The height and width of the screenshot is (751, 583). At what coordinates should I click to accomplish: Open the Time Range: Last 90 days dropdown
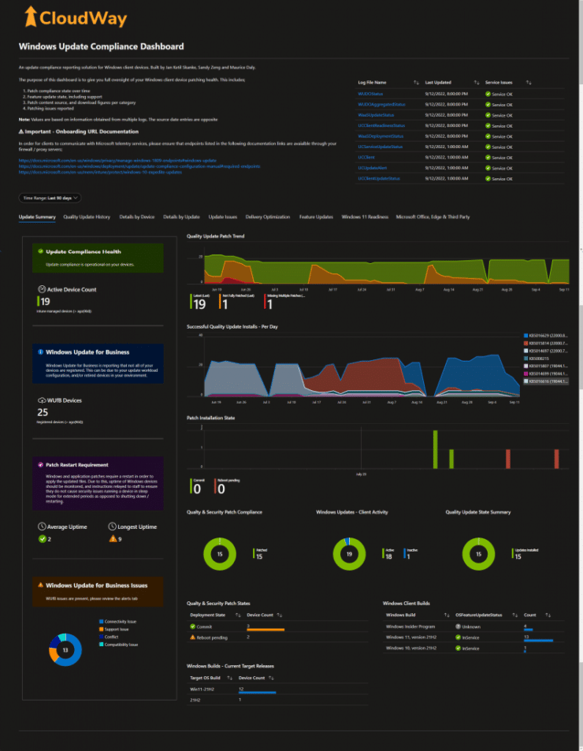click(x=50, y=198)
